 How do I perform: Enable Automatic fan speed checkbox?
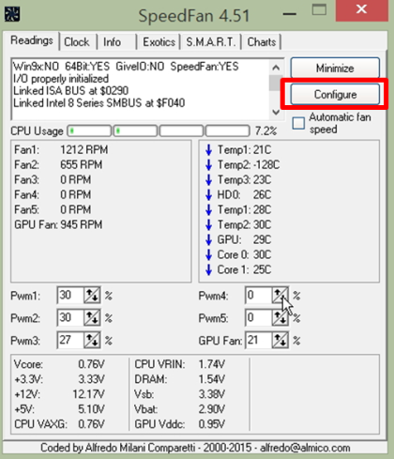click(298, 123)
